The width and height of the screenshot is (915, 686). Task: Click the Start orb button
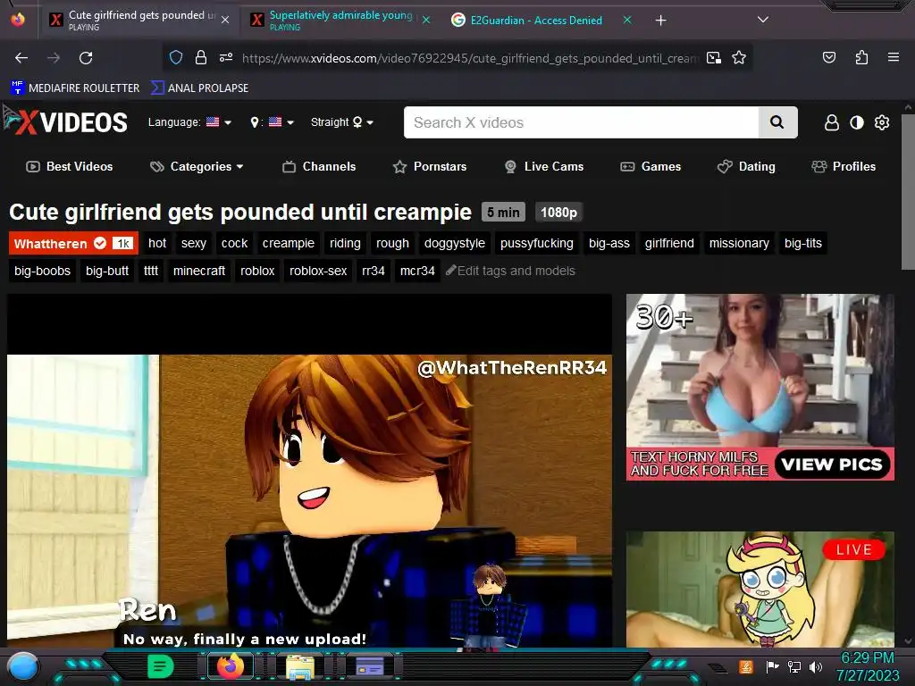(x=23, y=666)
